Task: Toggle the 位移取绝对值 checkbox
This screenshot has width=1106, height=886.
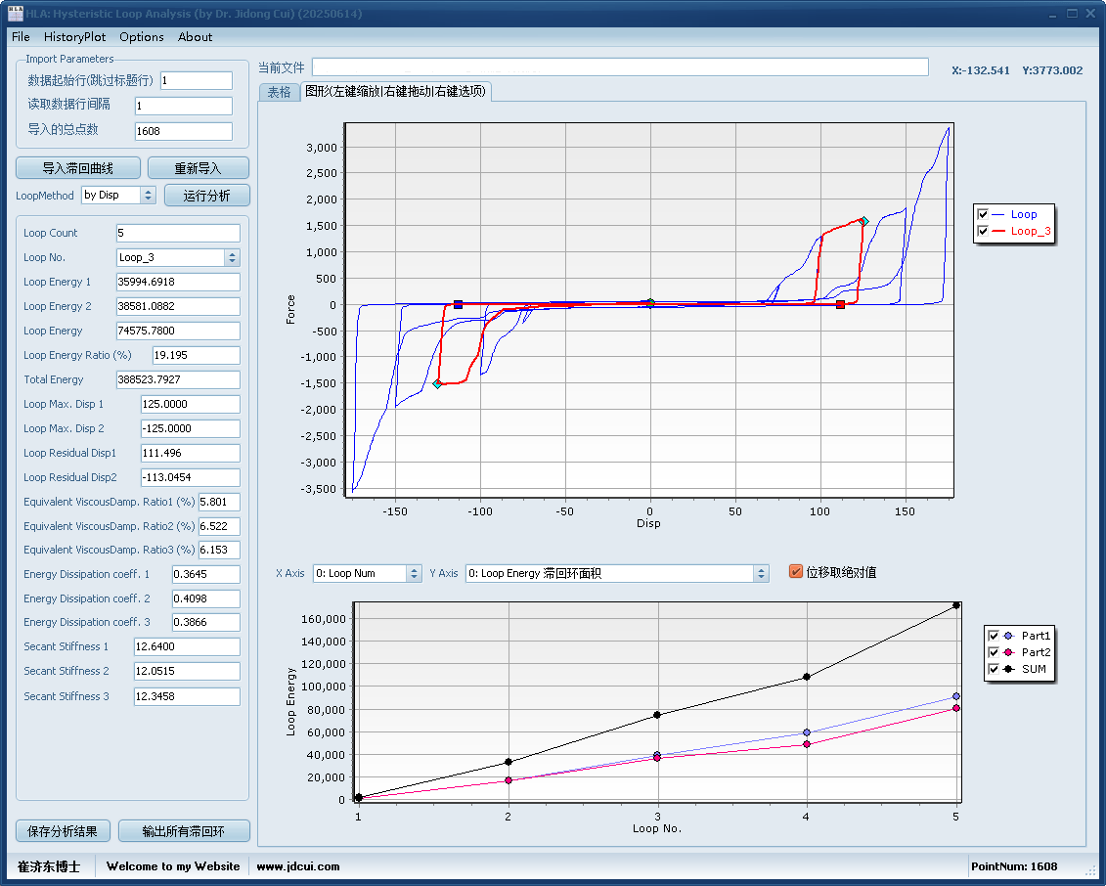Action: [796, 572]
